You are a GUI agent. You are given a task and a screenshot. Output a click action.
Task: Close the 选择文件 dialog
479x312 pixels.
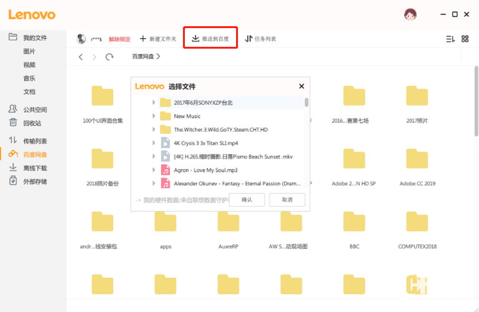(302, 87)
